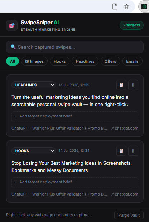
Task: Copy the Headlines swipe with clipboard icon
Action: pyautogui.click(x=121, y=85)
